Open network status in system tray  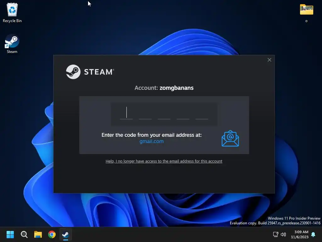275,234
